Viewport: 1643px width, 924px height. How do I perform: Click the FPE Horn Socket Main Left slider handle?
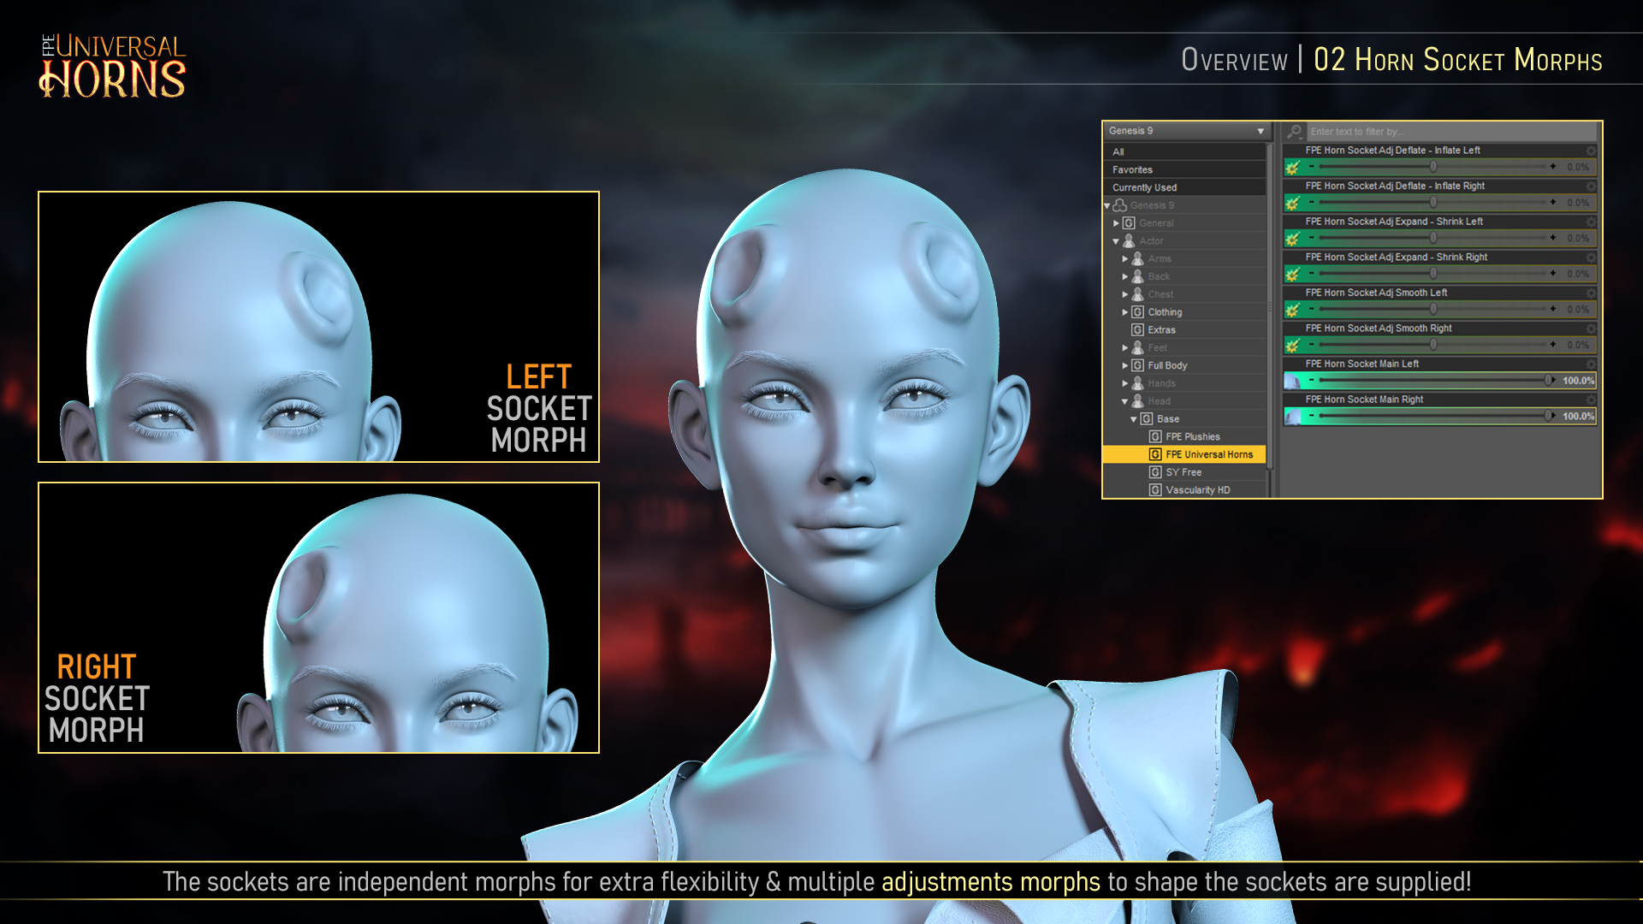(x=1551, y=381)
